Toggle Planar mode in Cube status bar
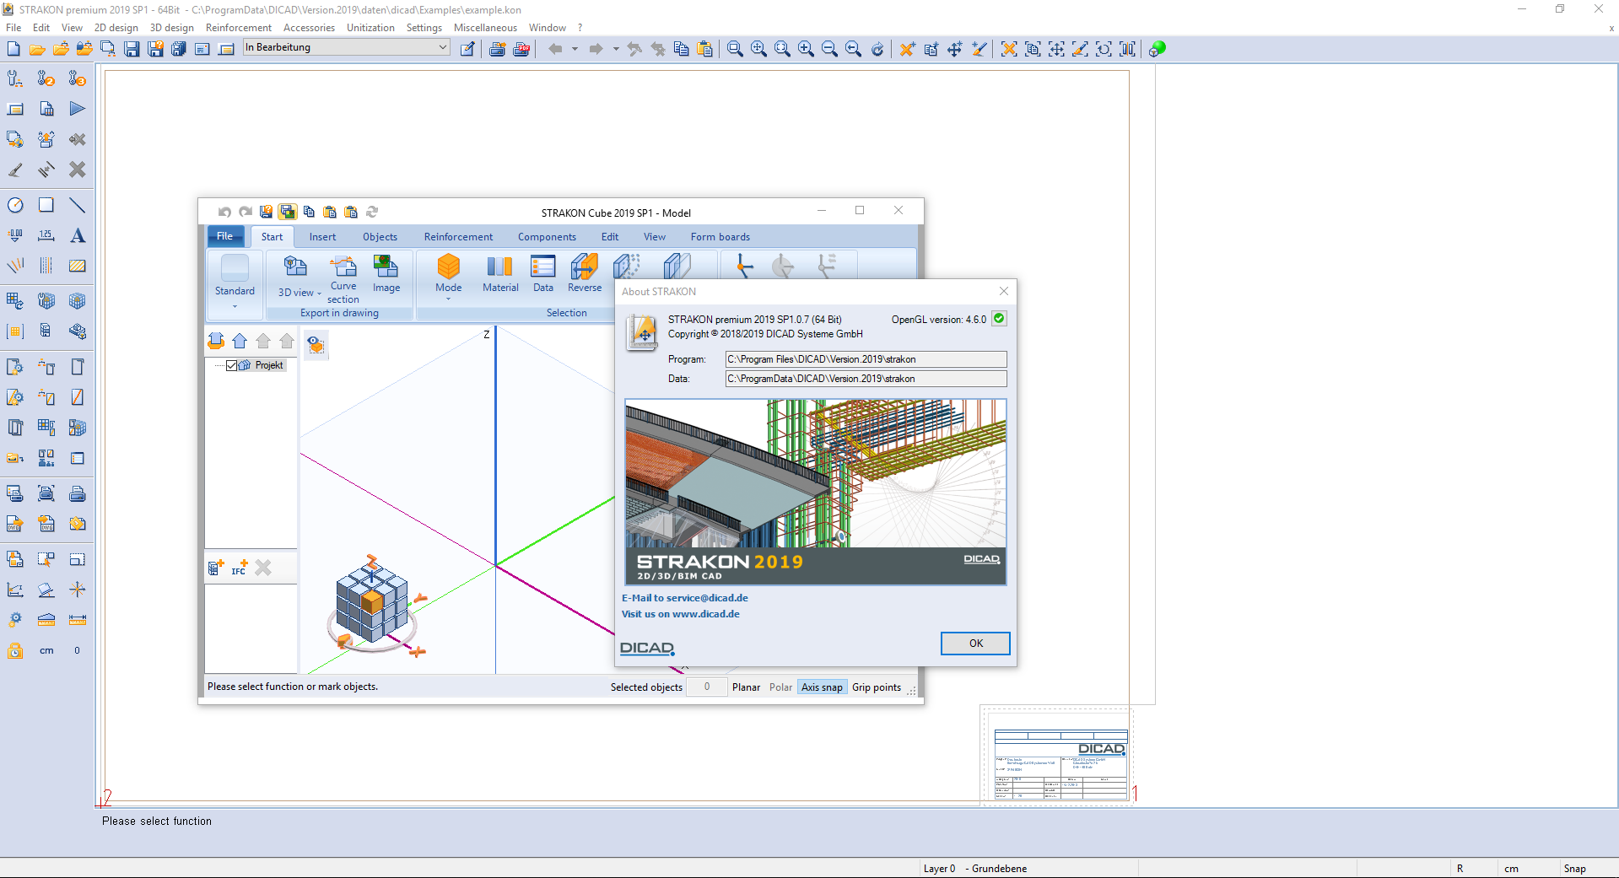Image resolution: width=1619 pixels, height=878 pixels. tap(746, 687)
